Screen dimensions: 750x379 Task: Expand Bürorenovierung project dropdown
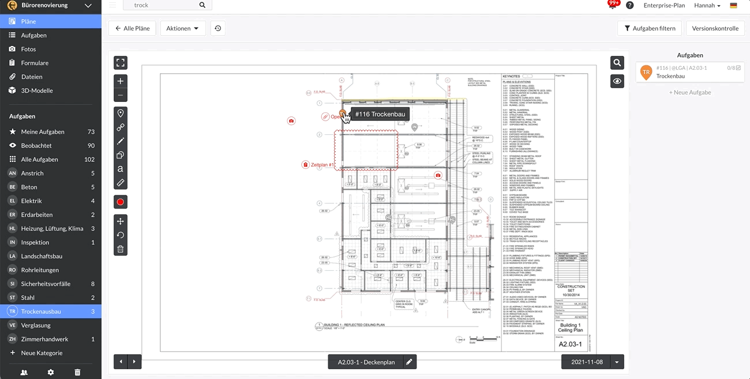click(88, 5)
